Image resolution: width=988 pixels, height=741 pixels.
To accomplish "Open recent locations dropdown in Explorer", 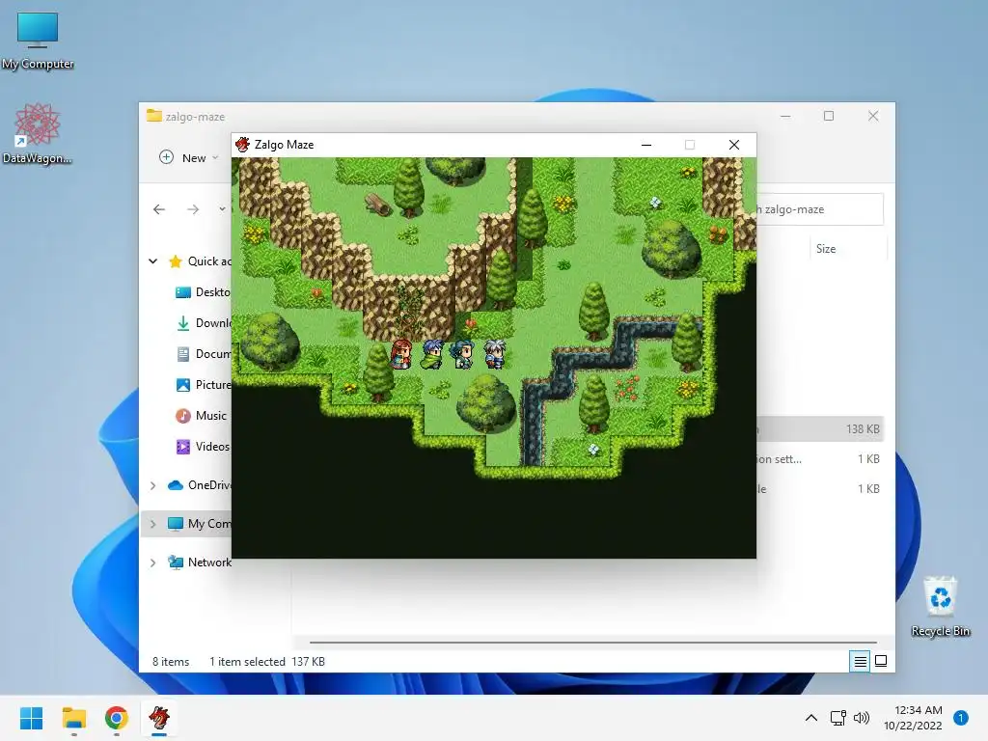I will click(222, 209).
